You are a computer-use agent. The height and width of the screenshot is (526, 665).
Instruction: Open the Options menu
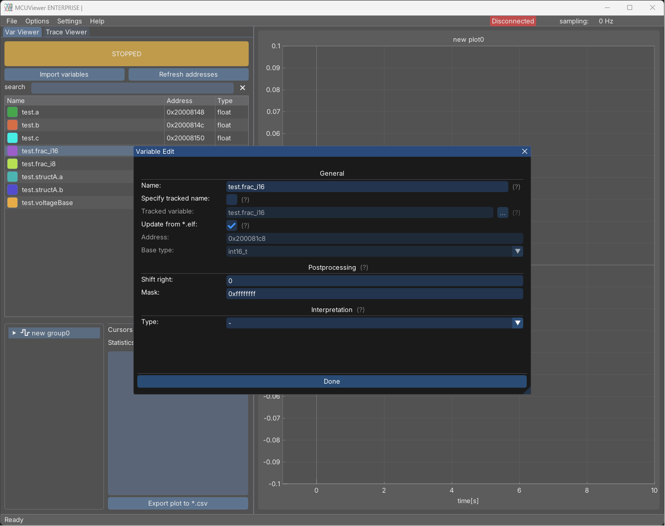click(37, 21)
